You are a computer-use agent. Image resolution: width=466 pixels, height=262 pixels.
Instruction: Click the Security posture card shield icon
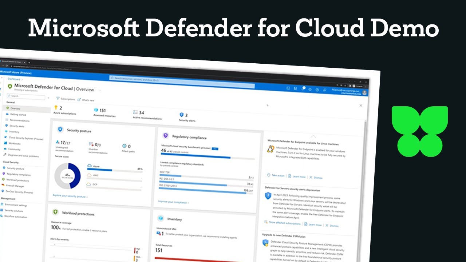pyautogui.click(x=60, y=130)
